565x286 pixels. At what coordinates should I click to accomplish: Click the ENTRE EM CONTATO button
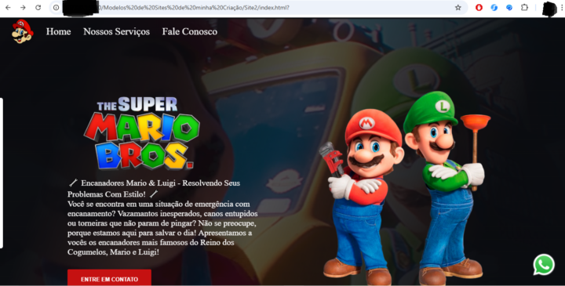(109, 277)
